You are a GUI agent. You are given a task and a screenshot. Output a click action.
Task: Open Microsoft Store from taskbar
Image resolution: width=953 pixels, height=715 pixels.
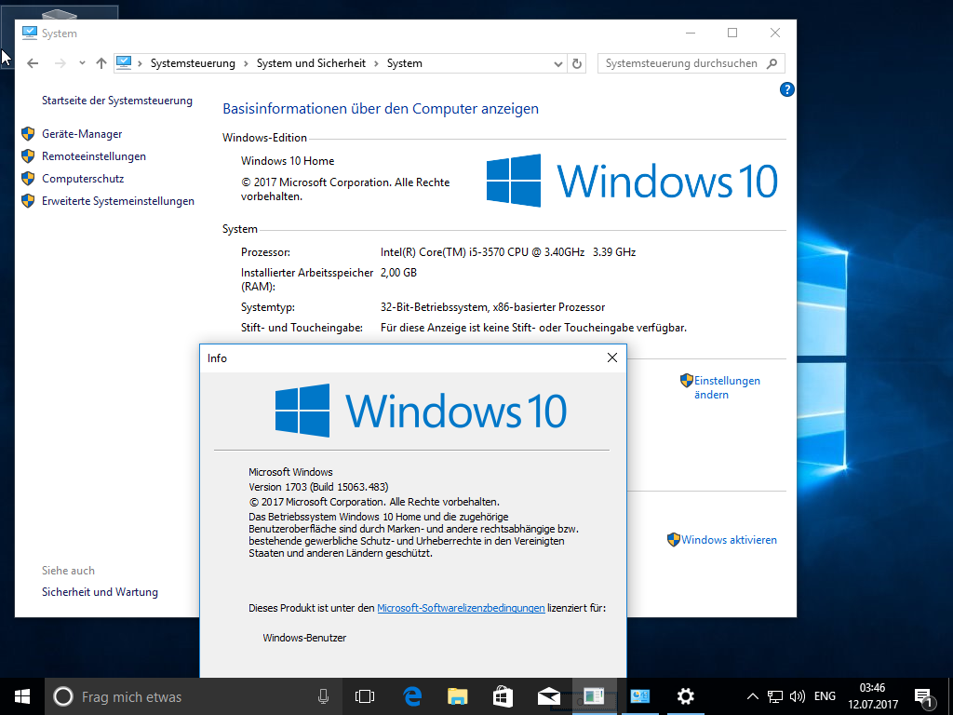[x=503, y=696]
